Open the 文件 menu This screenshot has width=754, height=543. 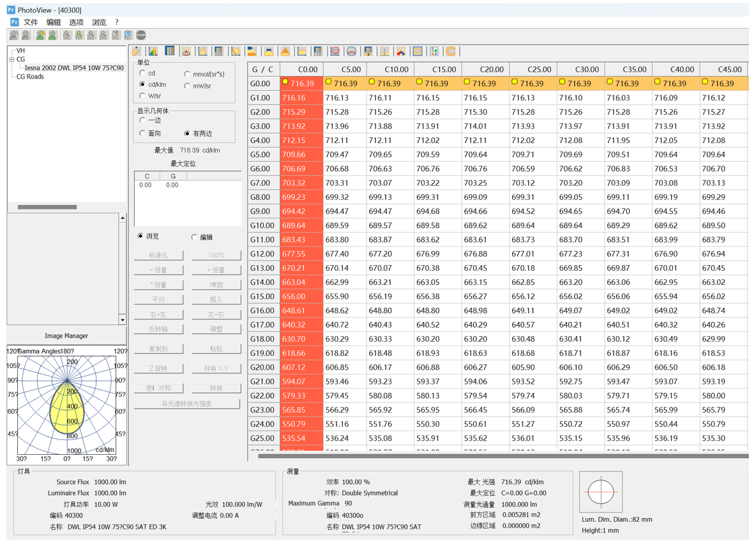(x=31, y=22)
